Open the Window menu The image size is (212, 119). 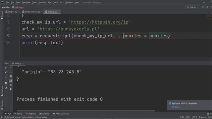click(x=69, y=2)
